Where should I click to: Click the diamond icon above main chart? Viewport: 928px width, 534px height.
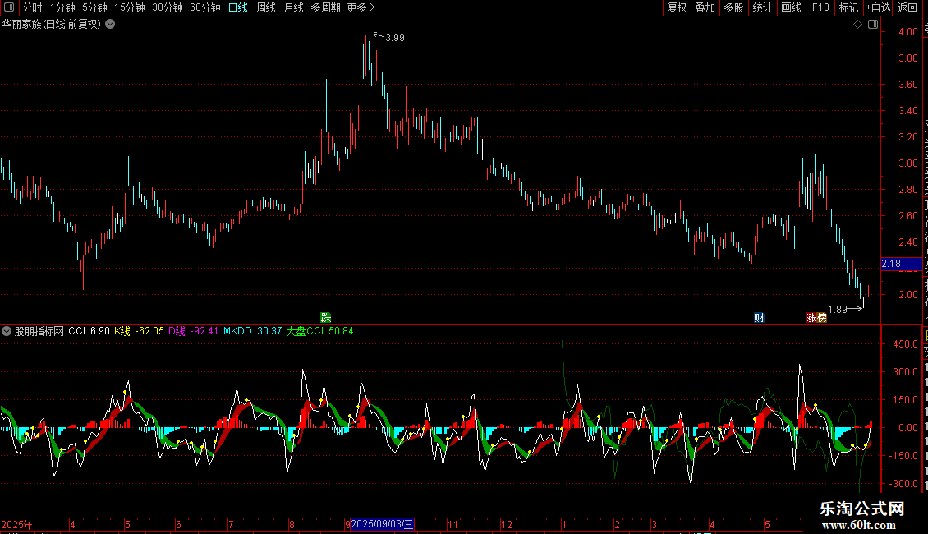[857, 25]
